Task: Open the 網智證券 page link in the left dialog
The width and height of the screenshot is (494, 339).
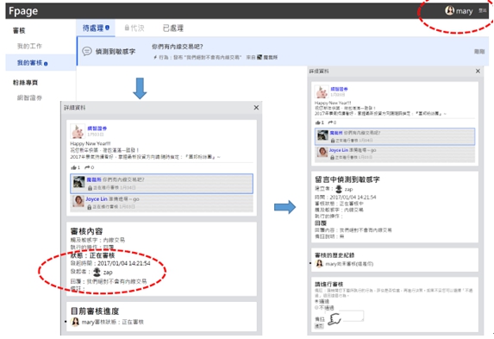Action: [97, 129]
